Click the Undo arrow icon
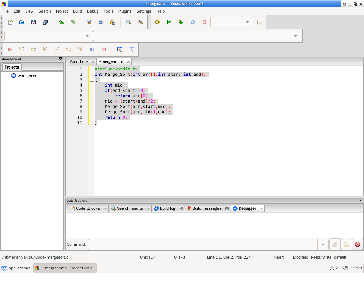This screenshot has height=283, width=364. (61, 22)
